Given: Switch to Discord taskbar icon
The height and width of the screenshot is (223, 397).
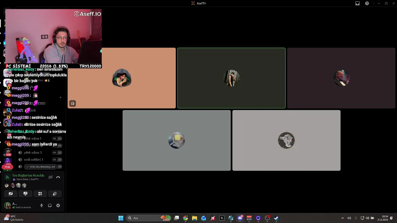Looking at the screenshot, I should pos(240,218).
